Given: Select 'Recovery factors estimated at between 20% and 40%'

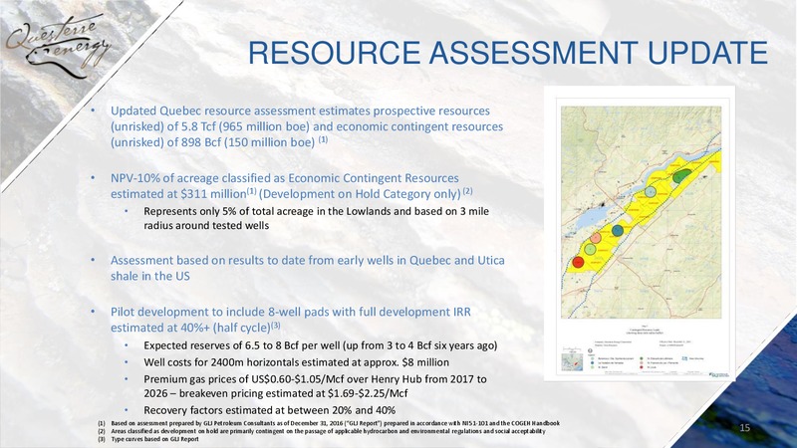Looking at the screenshot, I should (269, 410).
